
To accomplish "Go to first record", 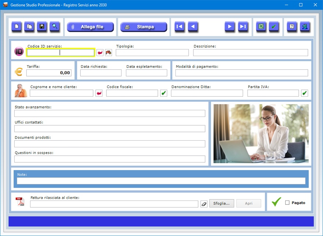I will pos(179,26).
